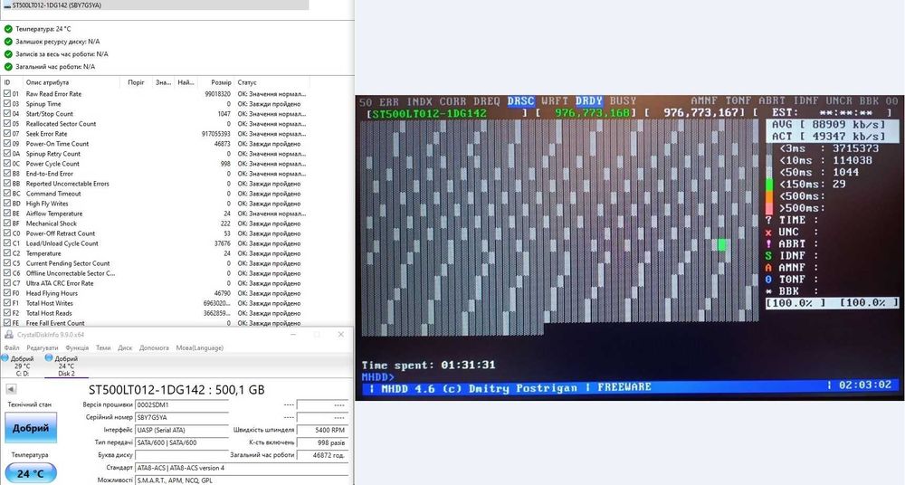Open the Мова(Language) menu
905x485 pixels.
coord(200,348)
